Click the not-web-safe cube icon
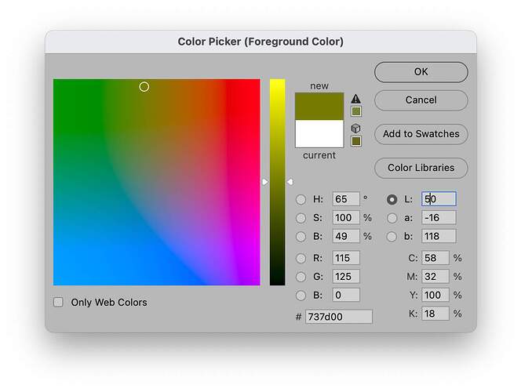 (x=356, y=128)
